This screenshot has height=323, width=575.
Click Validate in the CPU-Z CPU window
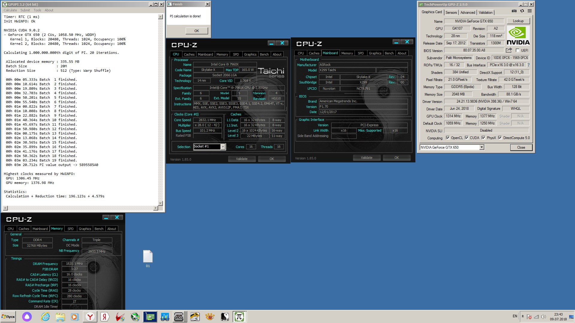point(242,159)
